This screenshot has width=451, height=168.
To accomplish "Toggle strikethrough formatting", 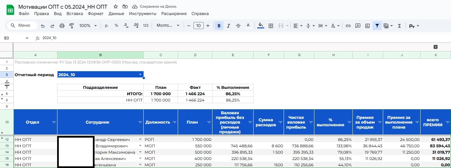I will (x=238, y=26).
